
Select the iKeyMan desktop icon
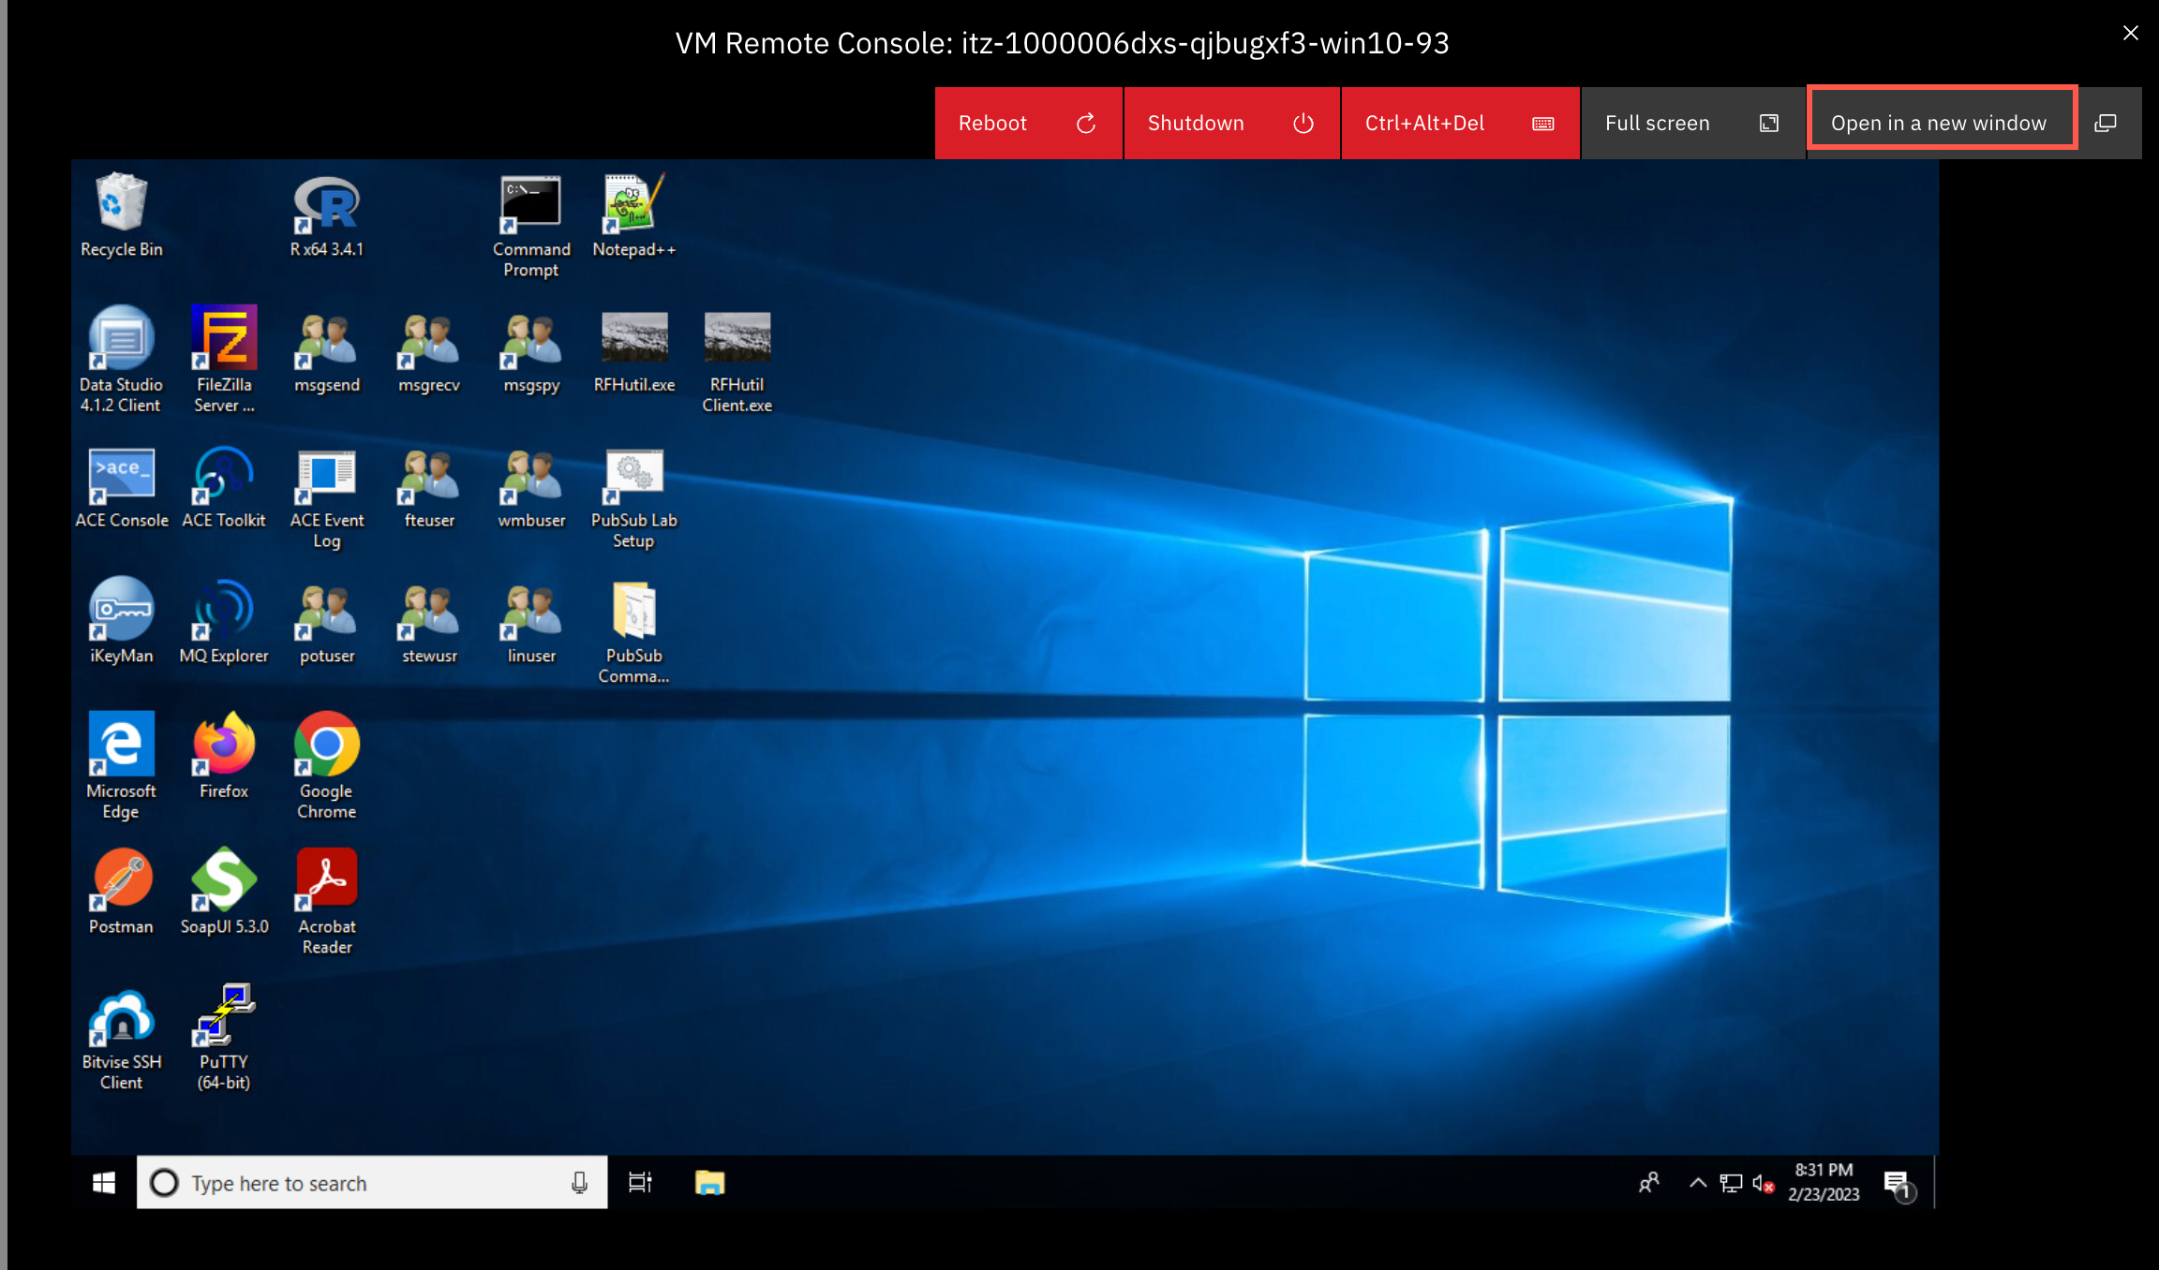[x=122, y=622]
